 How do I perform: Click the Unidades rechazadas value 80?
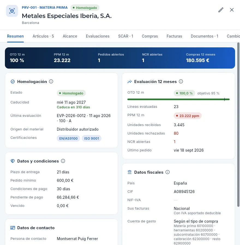pyautogui.click(x=176, y=133)
